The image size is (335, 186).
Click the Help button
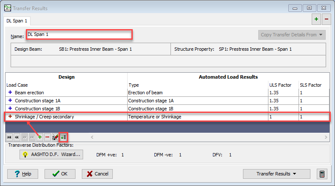pyautogui.click(x=22, y=174)
